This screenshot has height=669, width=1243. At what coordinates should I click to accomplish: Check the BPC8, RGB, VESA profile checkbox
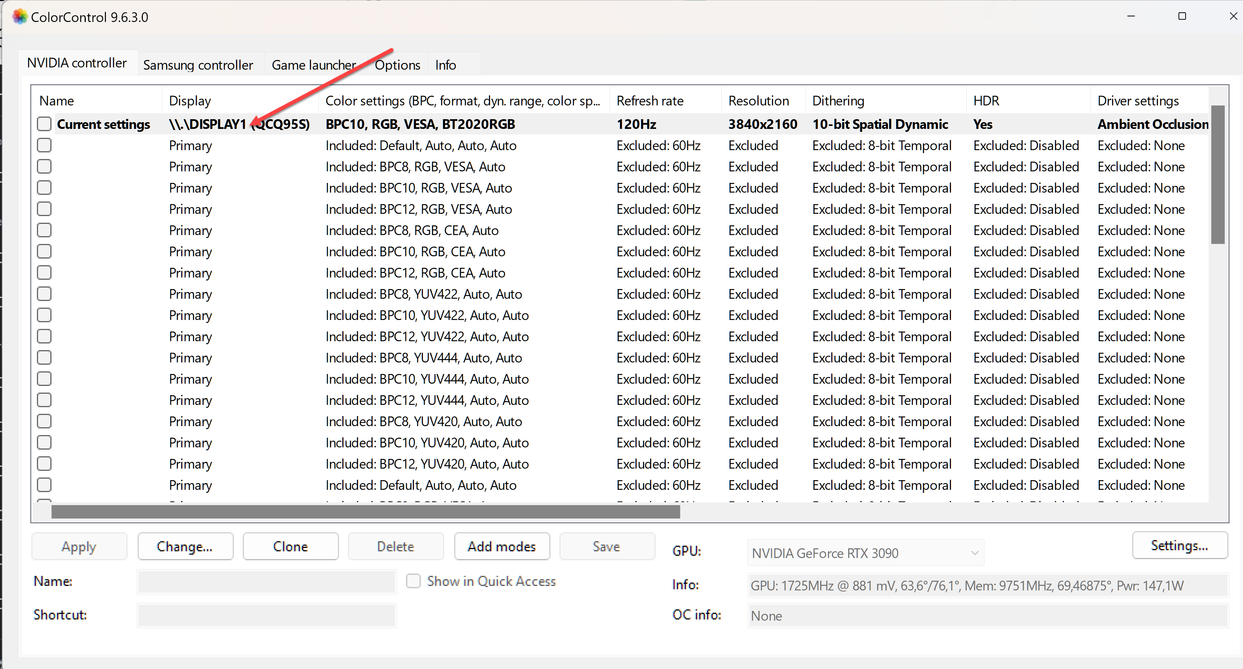(x=44, y=166)
